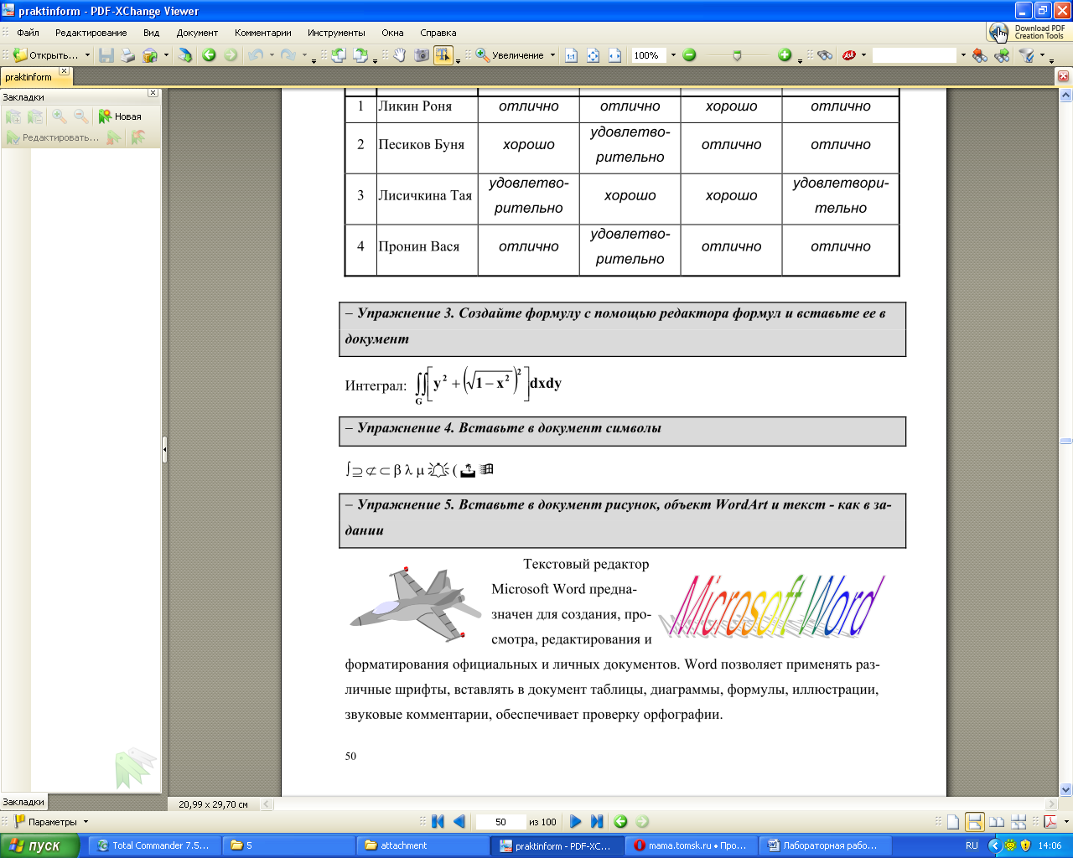The image size is (1073, 858).
Task: Open the Окна menu
Action: (392, 33)
